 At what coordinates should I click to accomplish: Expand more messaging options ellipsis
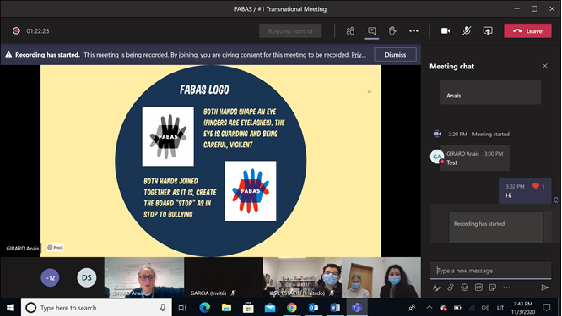coord(507,287)
